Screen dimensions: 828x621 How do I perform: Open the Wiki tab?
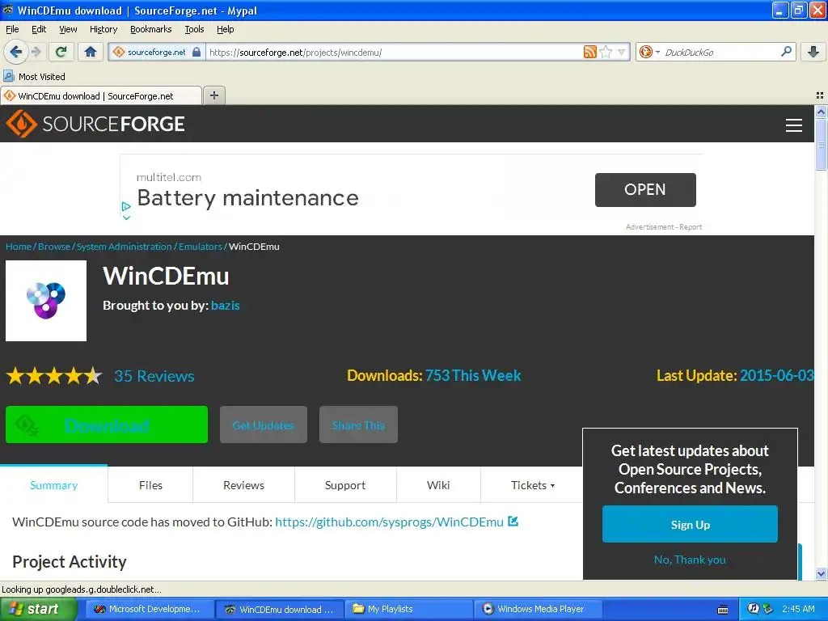point(438,485)
